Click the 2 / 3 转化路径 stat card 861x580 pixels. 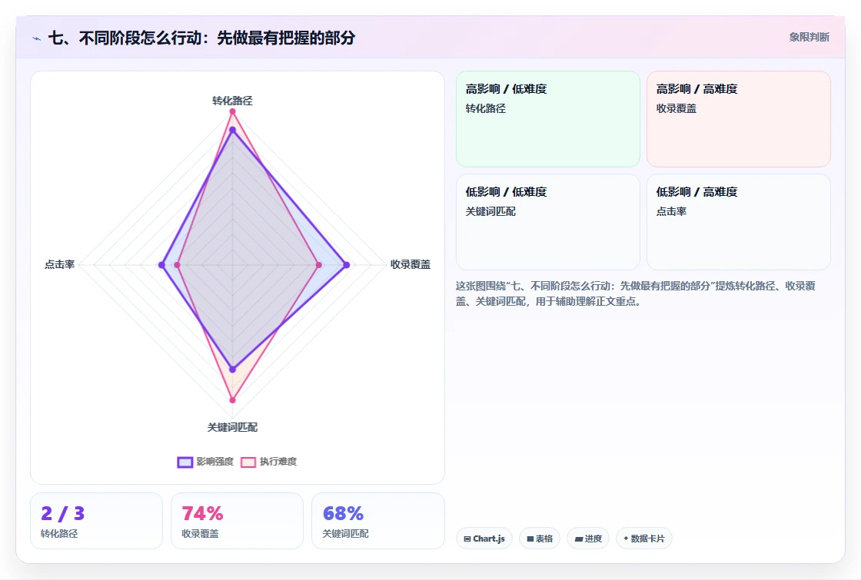pyautogui.click(x=97, y=521)
